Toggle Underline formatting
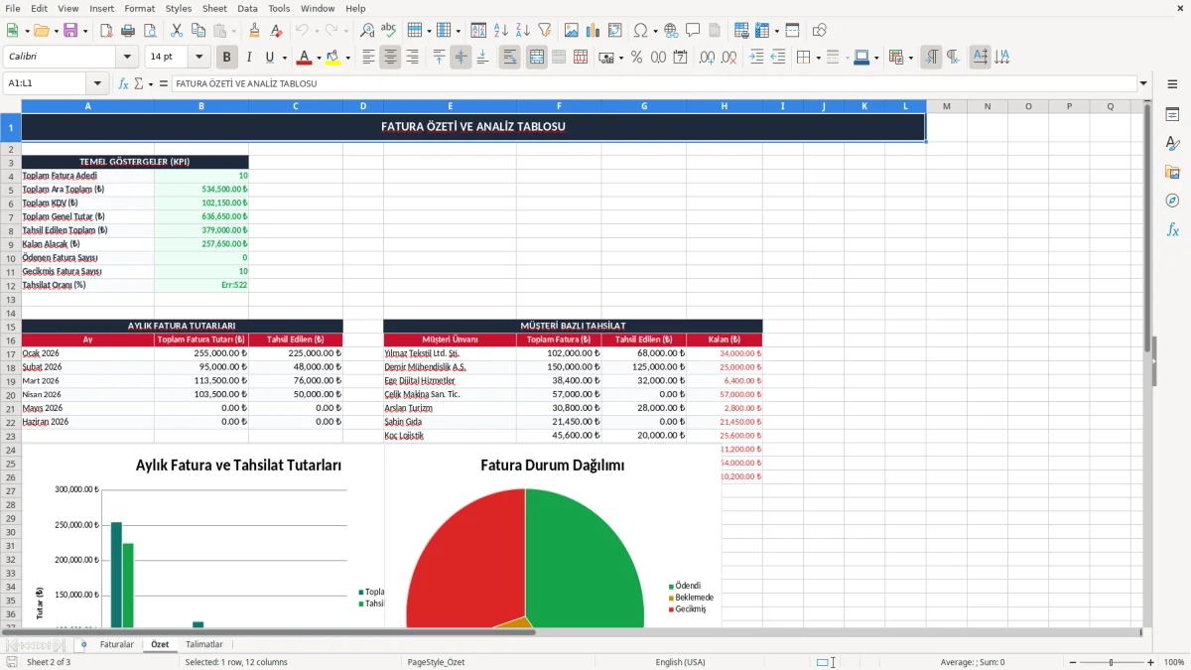The image size is (1191, 670). coord(269,58)
